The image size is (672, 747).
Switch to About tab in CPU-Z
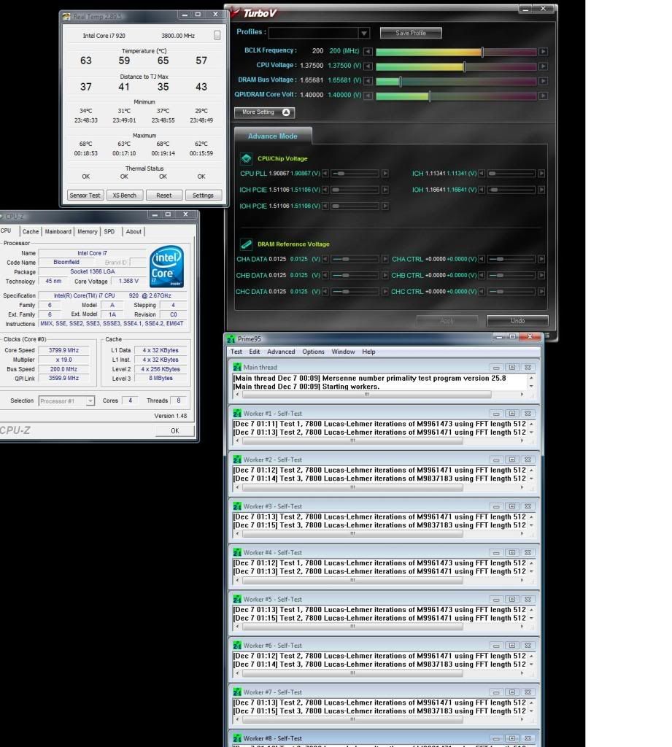point(134,231)
